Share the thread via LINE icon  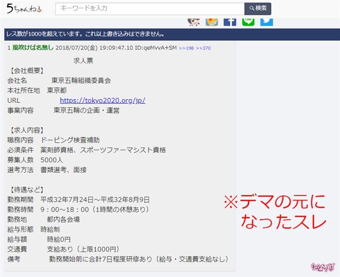click(248, 21)
